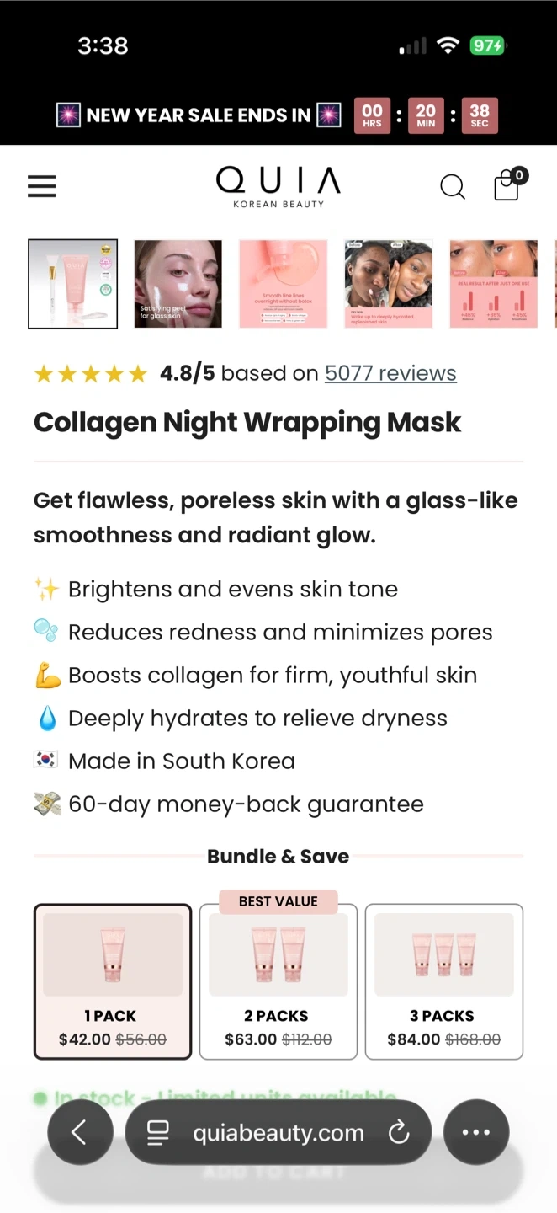The image size is (557, 1213).
Task: Open the 5077 reviews link
Action: [x=390, y=373]
